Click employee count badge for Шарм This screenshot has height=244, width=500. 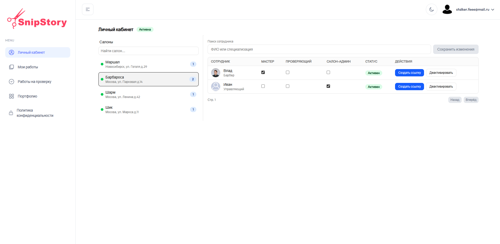point(193,94)
